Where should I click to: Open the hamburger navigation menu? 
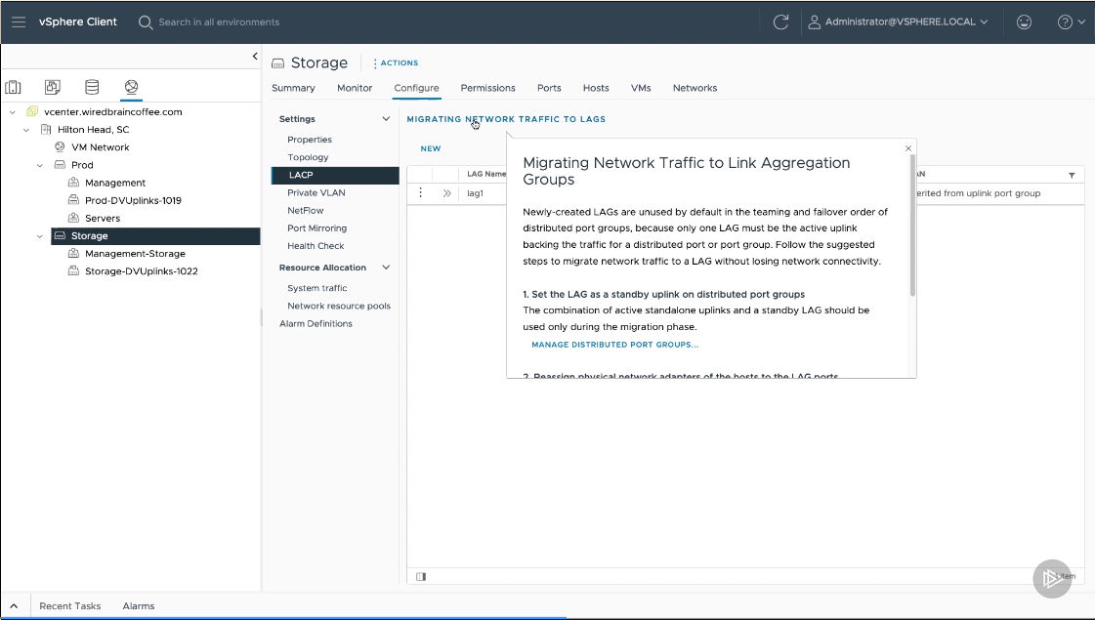19,21
